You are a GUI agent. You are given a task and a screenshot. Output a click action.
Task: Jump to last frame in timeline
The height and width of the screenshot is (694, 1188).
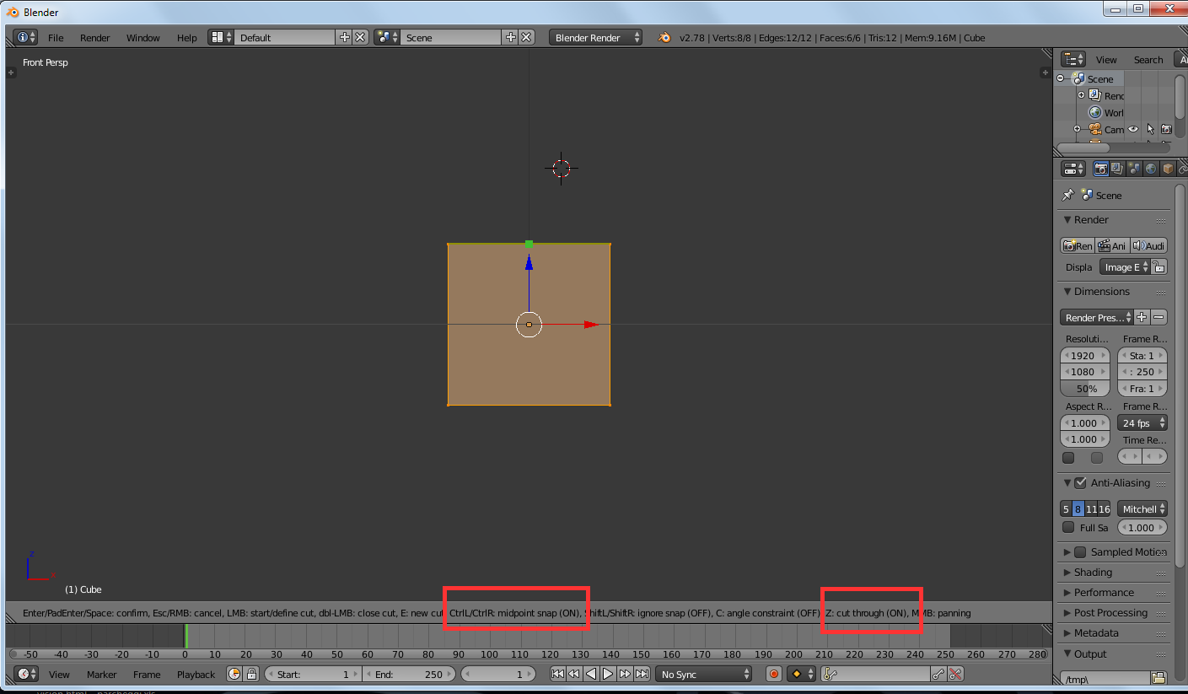(x=642, y=674)
